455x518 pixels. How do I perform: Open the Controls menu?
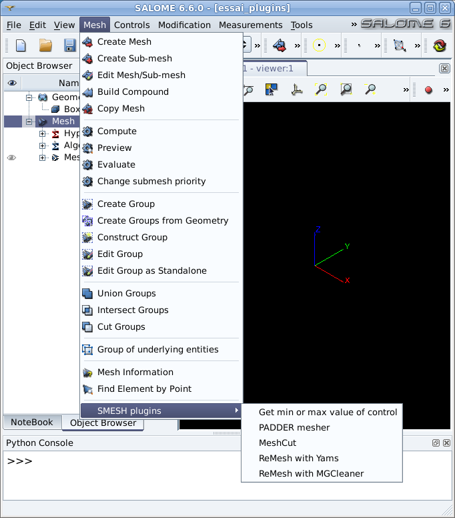click(131, 25)
